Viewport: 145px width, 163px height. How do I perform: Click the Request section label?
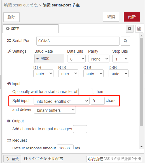[17, 140]
